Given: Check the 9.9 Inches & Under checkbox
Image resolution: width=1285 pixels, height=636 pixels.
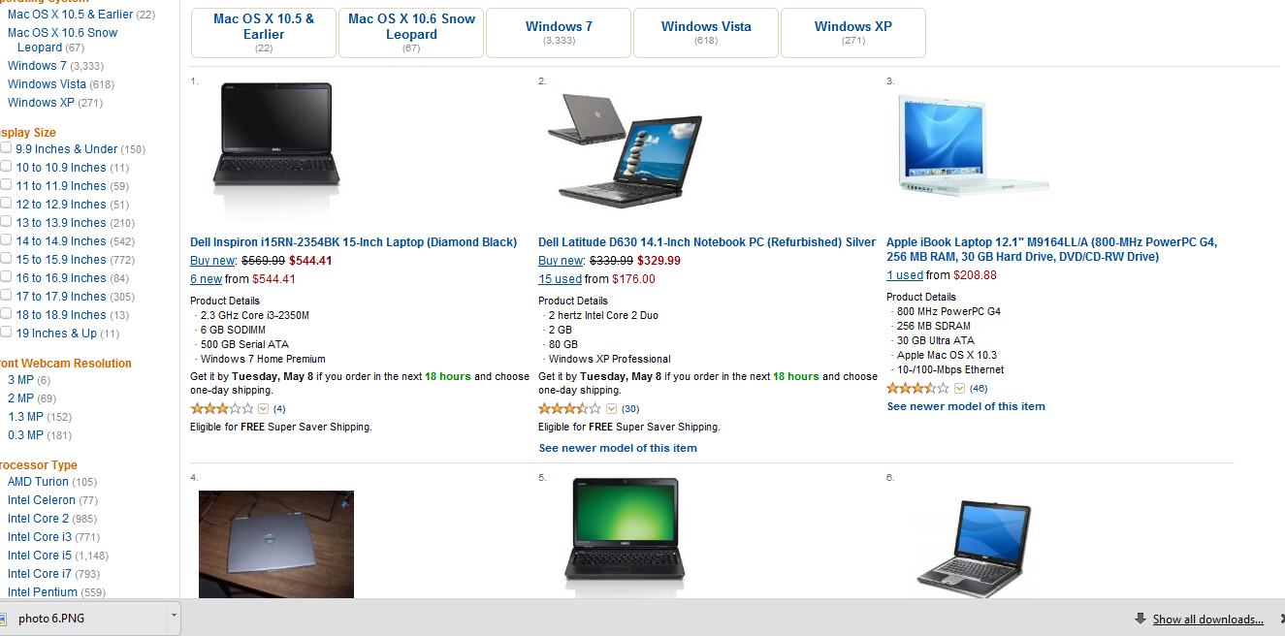Looking at the screenshot, I should 6,148.
